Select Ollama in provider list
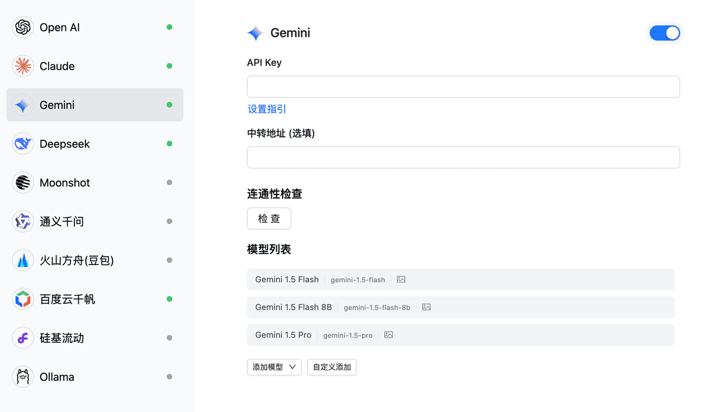The width and height of the screenshot is (716, 412). tap(95, 377)
